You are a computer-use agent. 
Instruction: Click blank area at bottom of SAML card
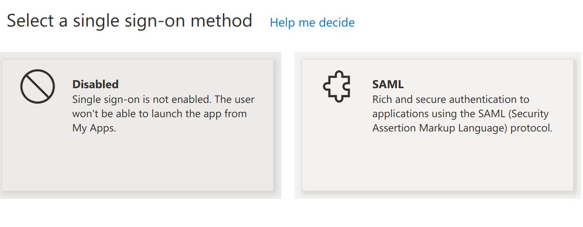[x=437, y=167]
